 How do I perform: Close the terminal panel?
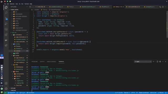[166, 62]
